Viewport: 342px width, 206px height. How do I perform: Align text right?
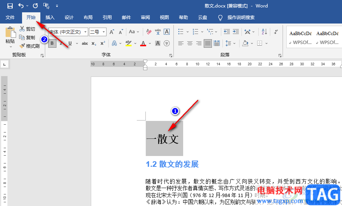coord(199,43)
